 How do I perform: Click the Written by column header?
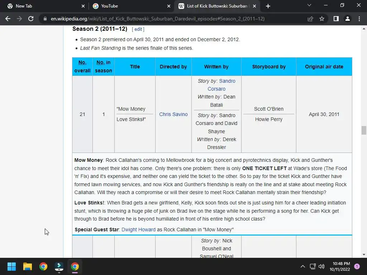[x=216, y=67]
